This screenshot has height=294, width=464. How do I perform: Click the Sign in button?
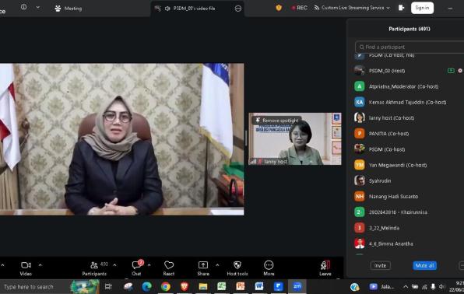coord(422,8)
